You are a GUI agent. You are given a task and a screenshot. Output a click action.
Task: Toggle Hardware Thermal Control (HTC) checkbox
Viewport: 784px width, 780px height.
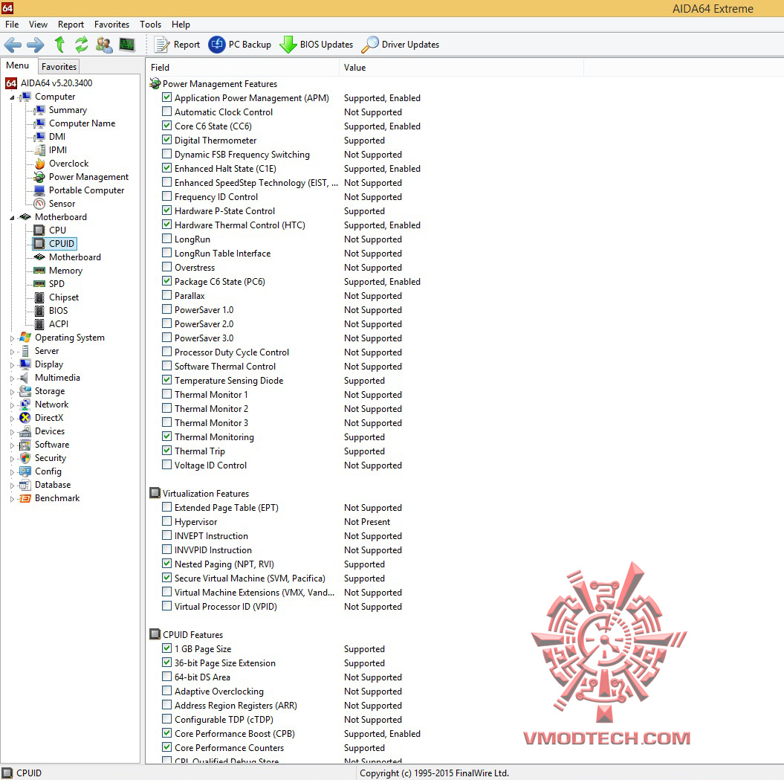(x=167, y=225)
